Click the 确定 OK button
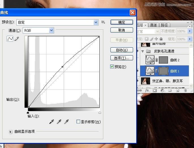The image size is (194, 148). click(121, 22)
